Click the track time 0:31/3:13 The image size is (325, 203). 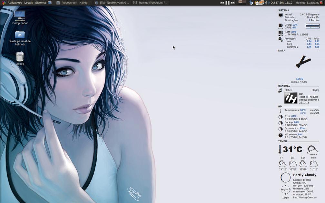[304, 103]
